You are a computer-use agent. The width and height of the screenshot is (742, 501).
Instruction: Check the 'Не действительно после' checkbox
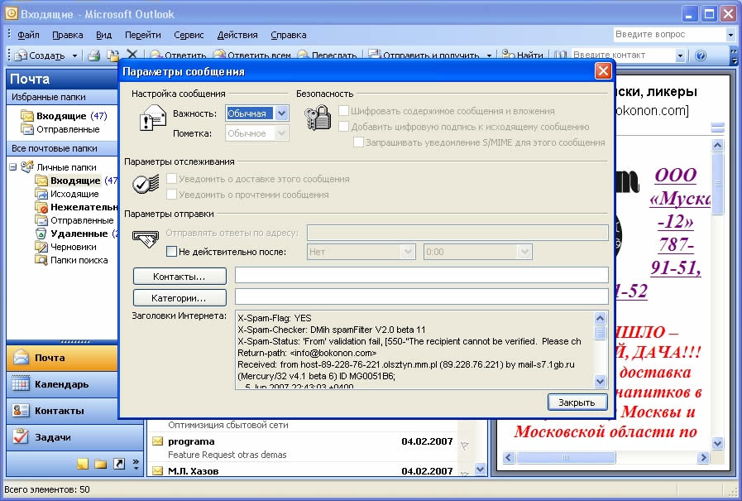[x=172, y=252]
